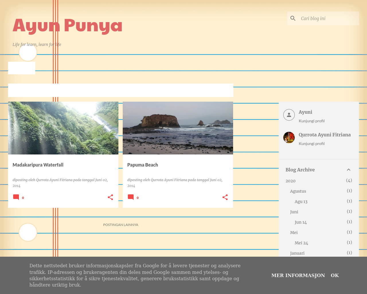Accept cookie notice with OK button

[335, 275]
